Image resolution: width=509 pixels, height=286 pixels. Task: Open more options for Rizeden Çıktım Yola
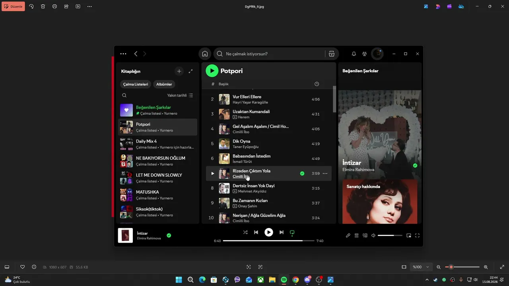click(325, 174)
